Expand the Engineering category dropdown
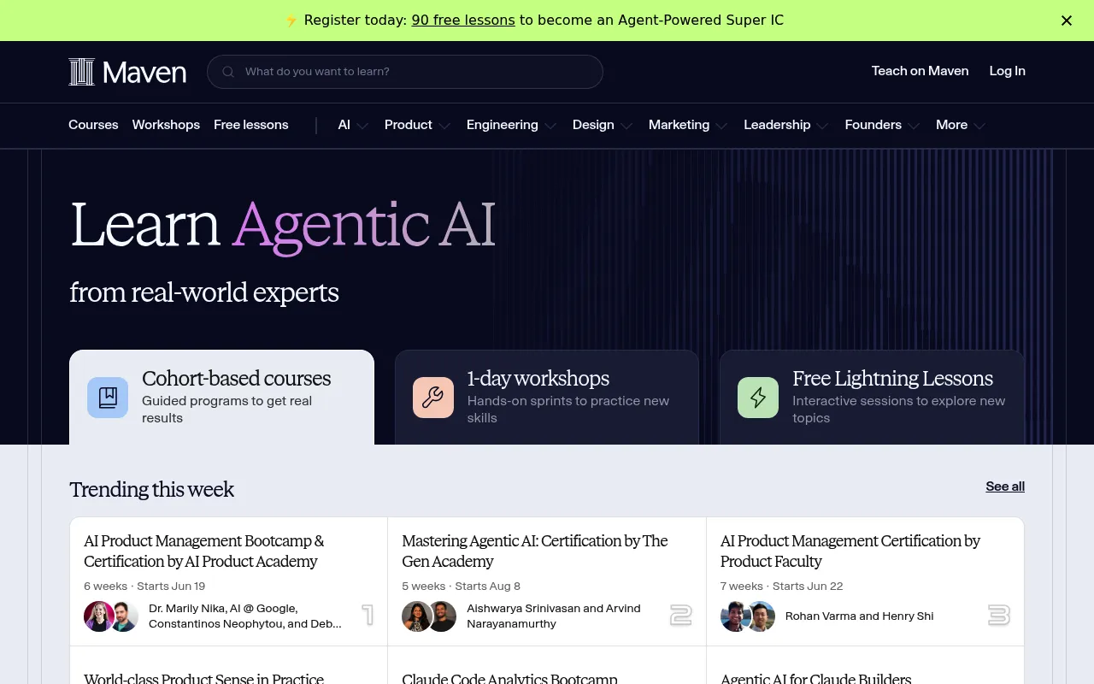This screenshot has height=684, width=1094. (511, 125)
